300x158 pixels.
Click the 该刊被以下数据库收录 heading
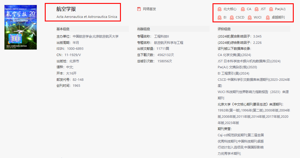(234, 49)
